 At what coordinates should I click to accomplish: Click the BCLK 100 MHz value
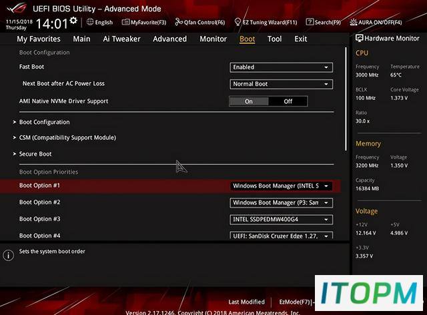pyautogui.click(x=366, y=98)
